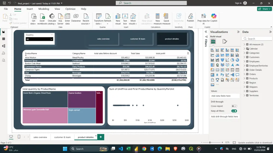Click the Publish button

pos(190,18)
